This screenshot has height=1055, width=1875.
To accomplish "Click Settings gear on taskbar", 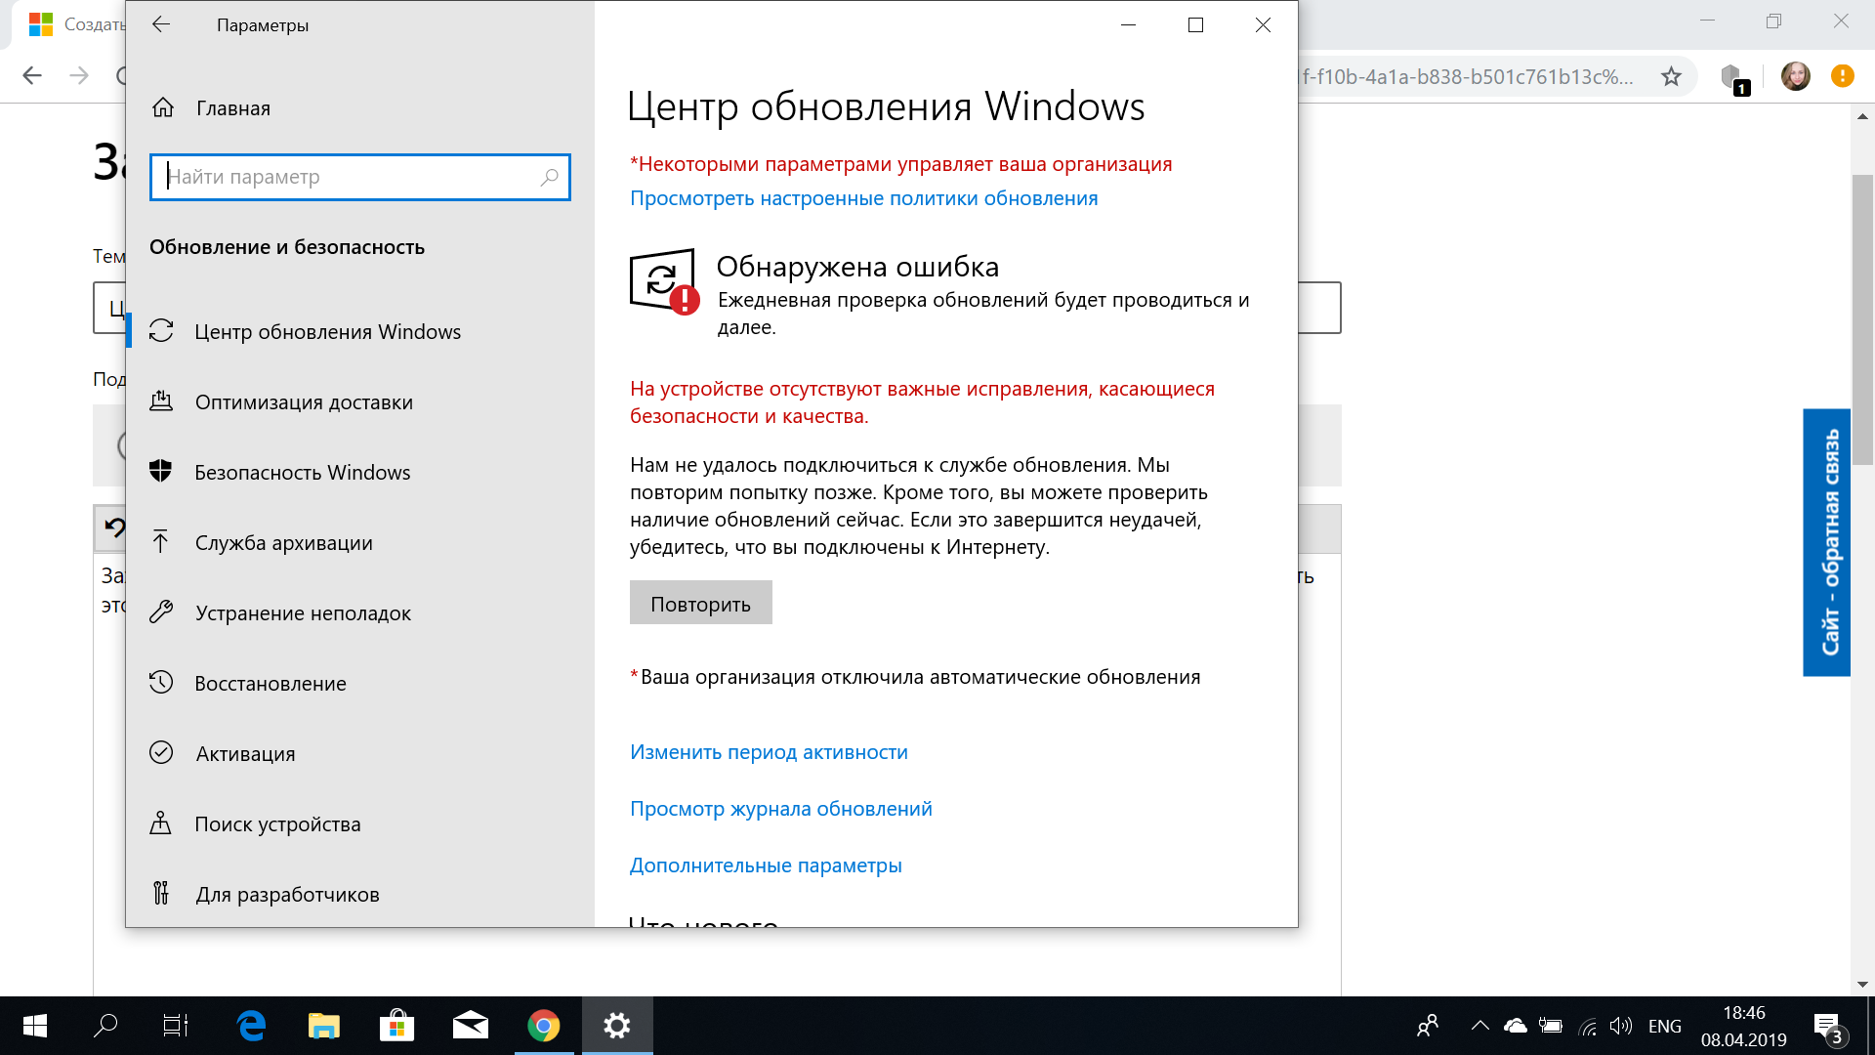I will coord(617,1026).
